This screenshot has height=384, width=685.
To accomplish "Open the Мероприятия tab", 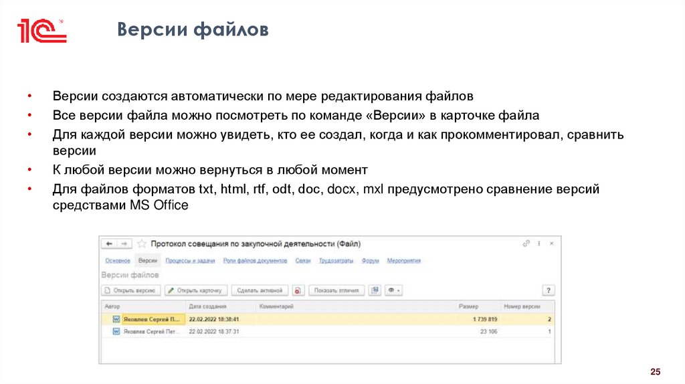I will click(x=403, y=260).
